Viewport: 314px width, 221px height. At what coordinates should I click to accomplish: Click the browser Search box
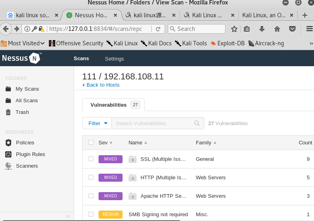[197, 29]
